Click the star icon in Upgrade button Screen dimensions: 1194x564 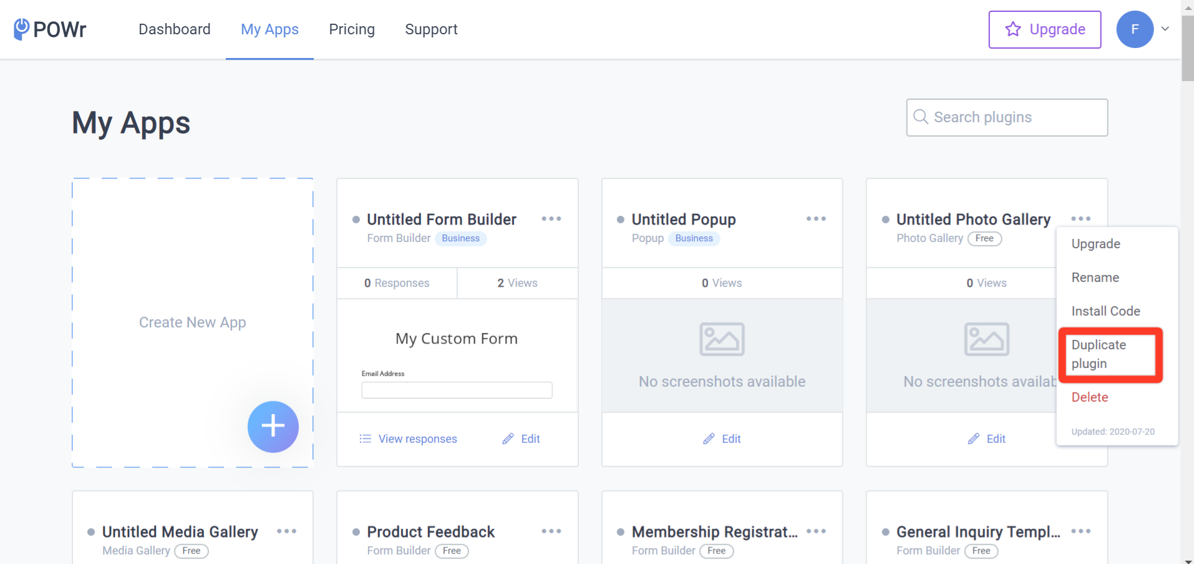1013,29
